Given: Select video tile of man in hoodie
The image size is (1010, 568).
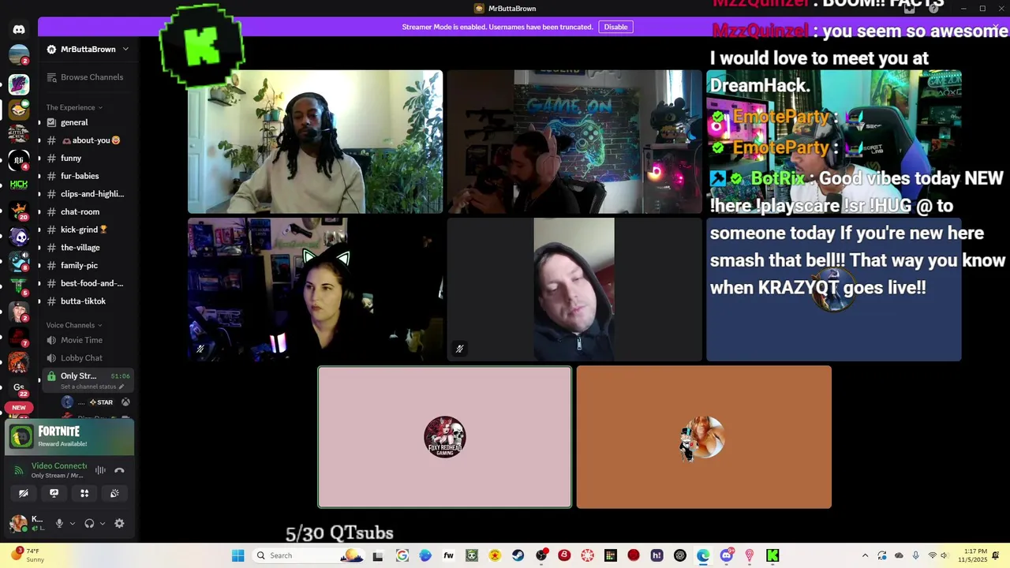Looking at the screenshot, I should click(x=574, y=290).
